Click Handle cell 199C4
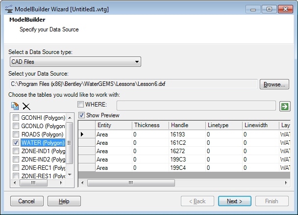This screenshot has height=215, width=298. [x=187, y=168]
